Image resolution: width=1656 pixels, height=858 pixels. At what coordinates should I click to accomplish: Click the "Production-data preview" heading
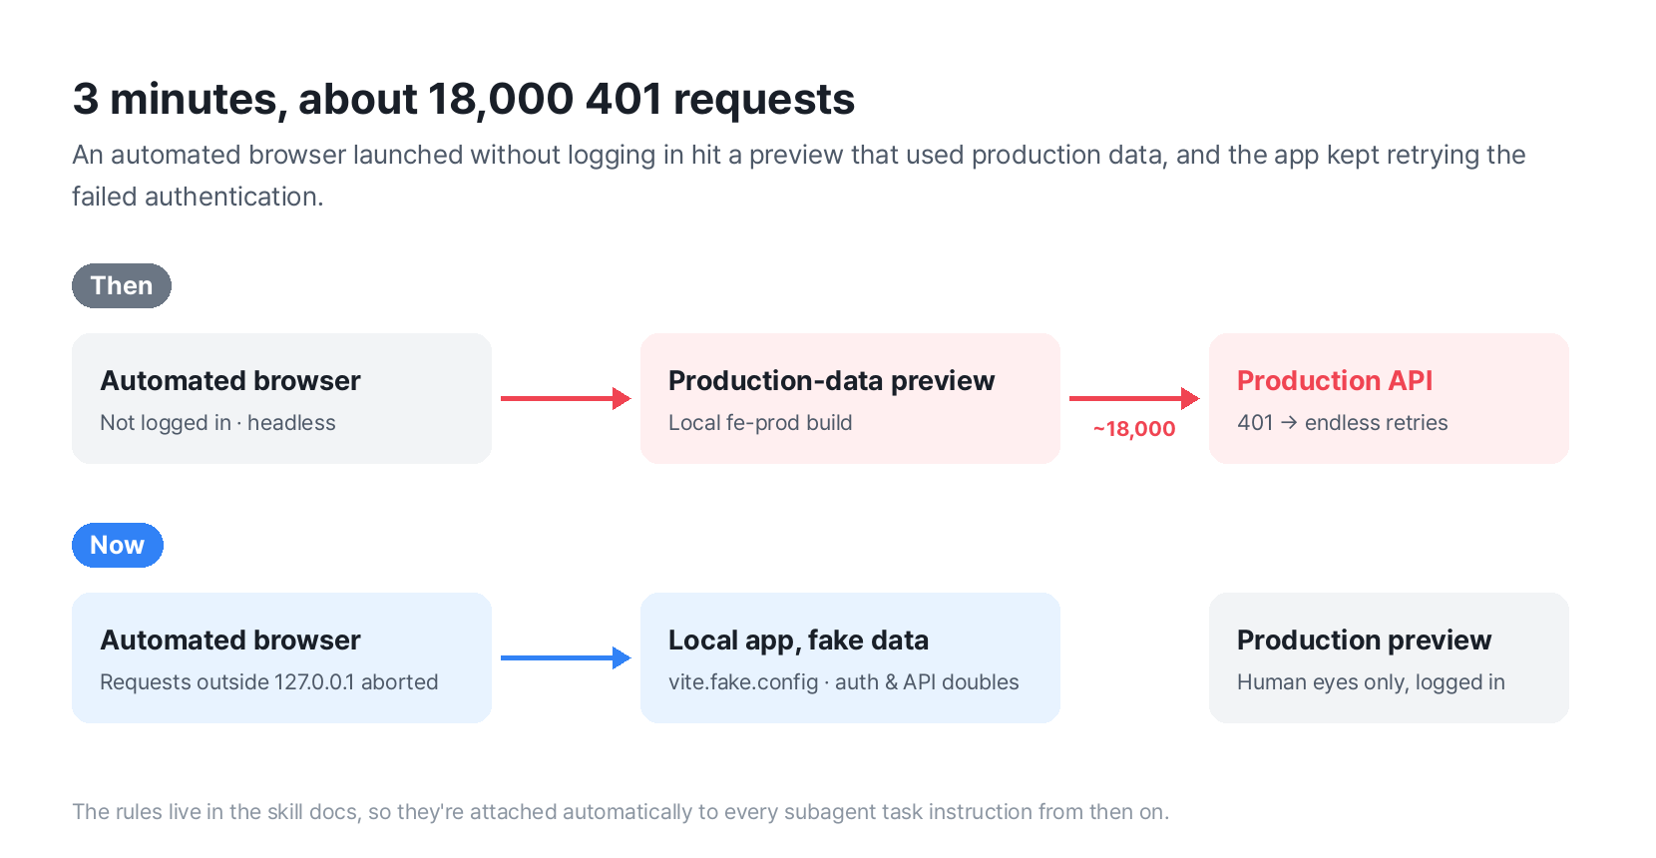click(x=832, y=381)
